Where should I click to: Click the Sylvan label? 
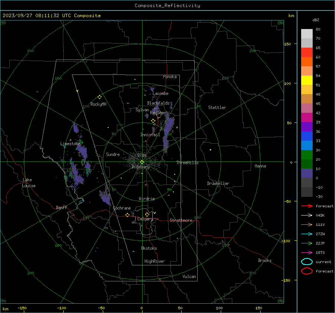(142, 110)
